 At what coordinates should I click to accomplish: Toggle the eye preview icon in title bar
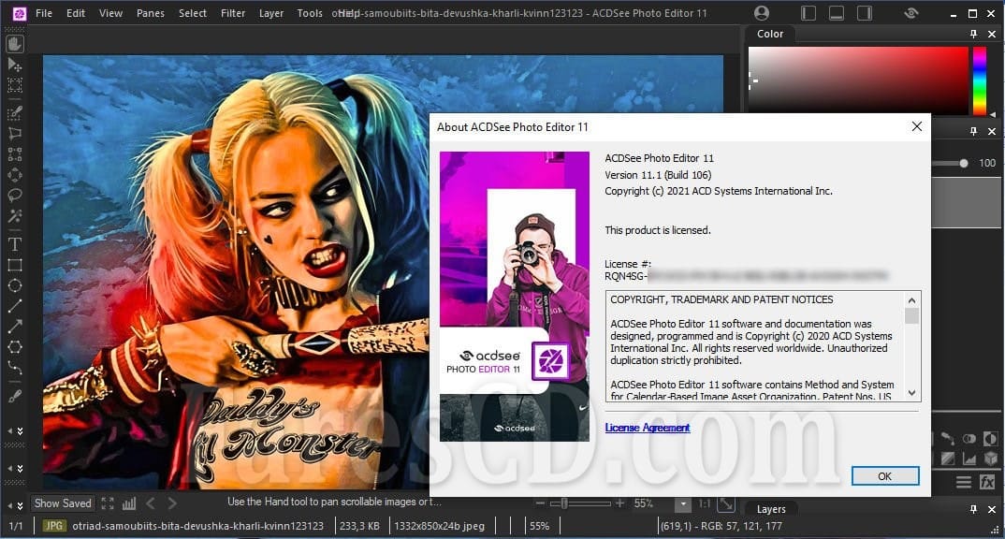point(911,13)
